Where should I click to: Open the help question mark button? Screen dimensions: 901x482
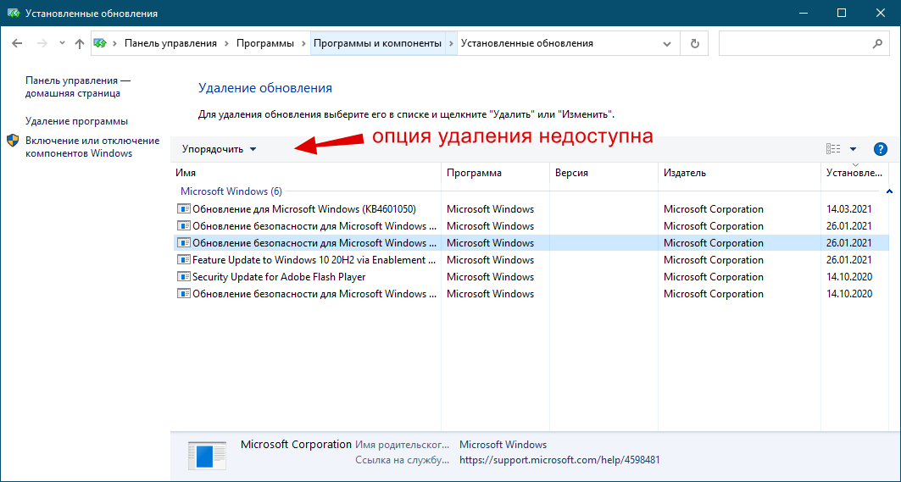pos(880,149)
